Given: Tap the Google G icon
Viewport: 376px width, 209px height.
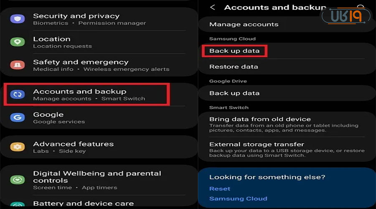Looking at the screenshot, I should click(18, 117).
